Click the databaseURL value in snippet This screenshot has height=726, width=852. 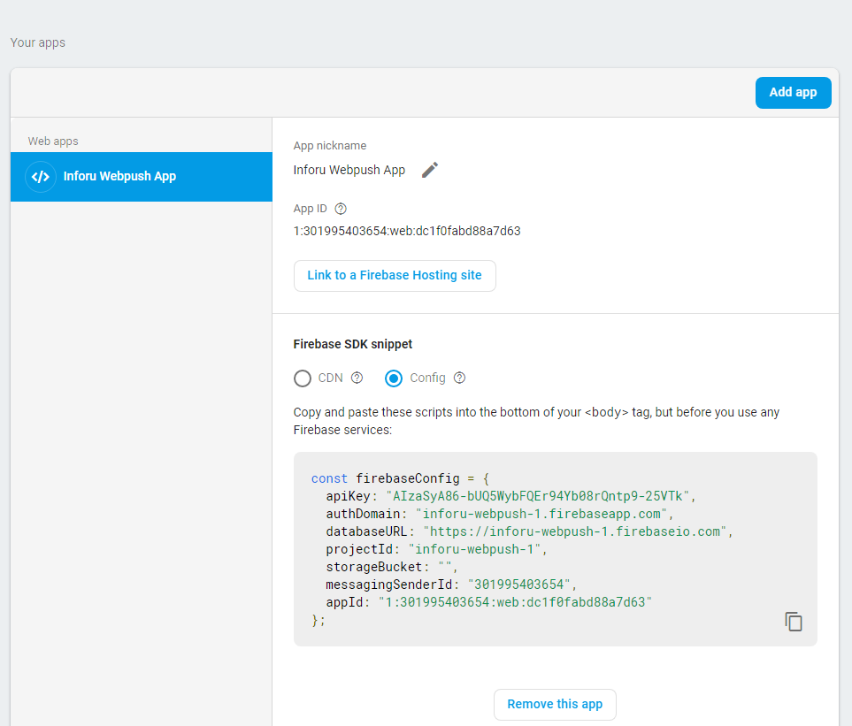tap(575, 531)
